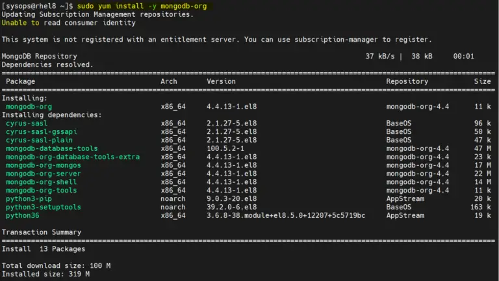Click the mongodb-org package name

(29, 107)
